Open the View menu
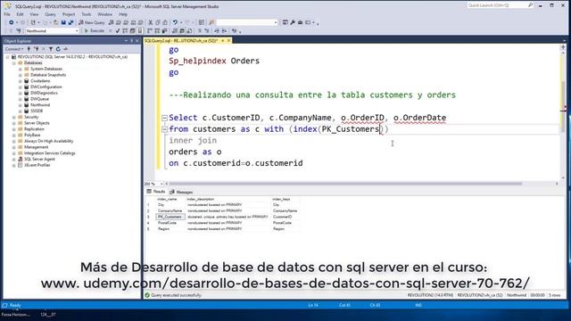Screen dimensions: 571x321 [x=34, y=14]
